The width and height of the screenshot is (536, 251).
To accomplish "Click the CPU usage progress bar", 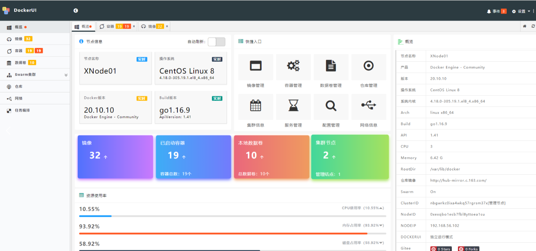I will coord(231,216).
